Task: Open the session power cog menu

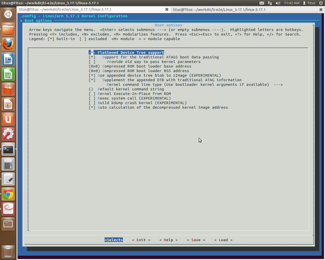Action: [x=321, y=3]
